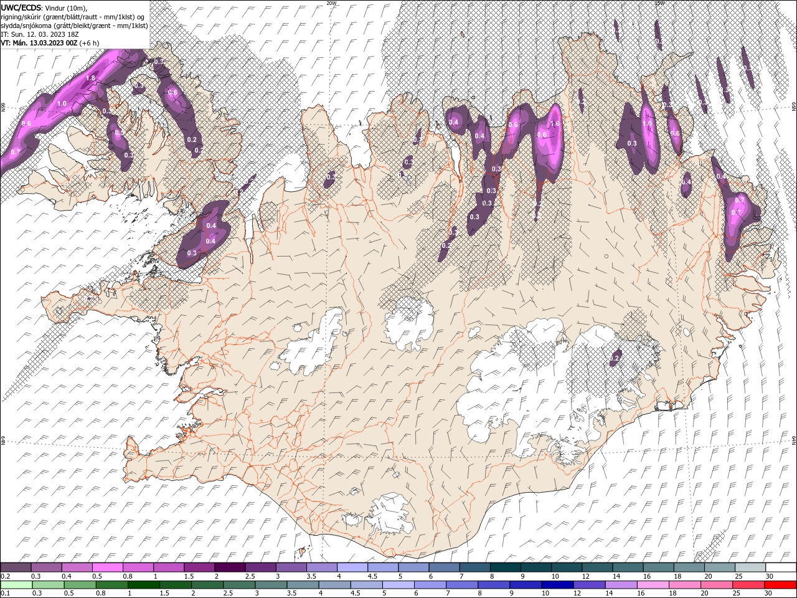Click the 15W longitude label at the top edge
This screenshot has height=598, width=797.
[x=659, y=3]
